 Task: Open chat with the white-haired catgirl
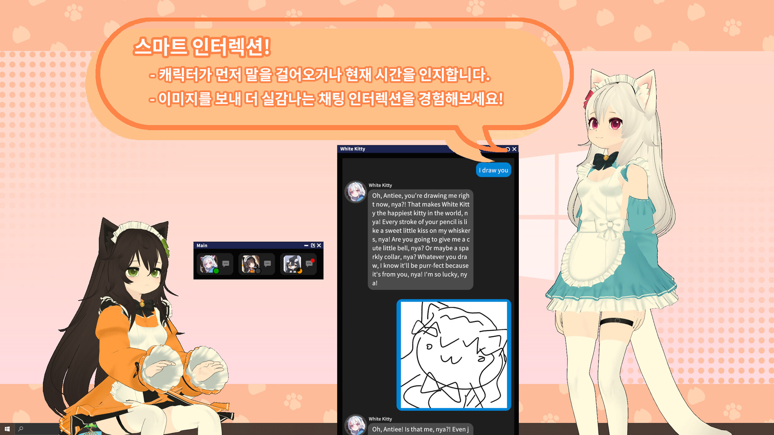click(226, 264)
